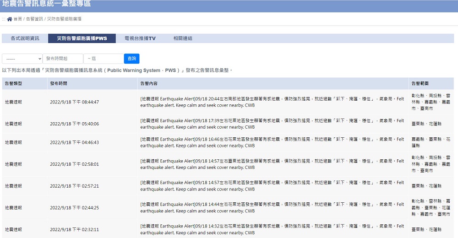
Task: Open 相關連結 tab
Action: point(183,38)
